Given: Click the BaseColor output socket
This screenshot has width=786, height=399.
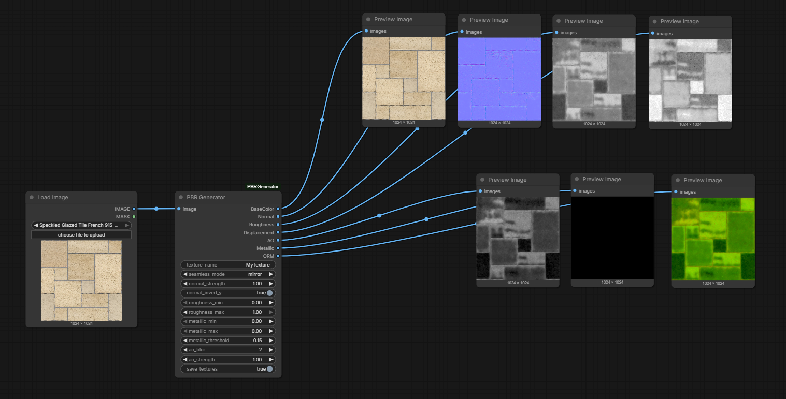Looking at the screenshot, I should coord(278,209).
